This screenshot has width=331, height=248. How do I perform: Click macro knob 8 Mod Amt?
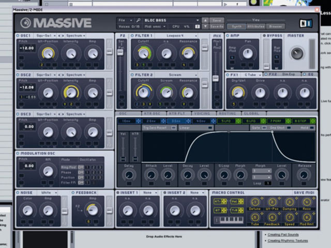[x=307, y=217]
